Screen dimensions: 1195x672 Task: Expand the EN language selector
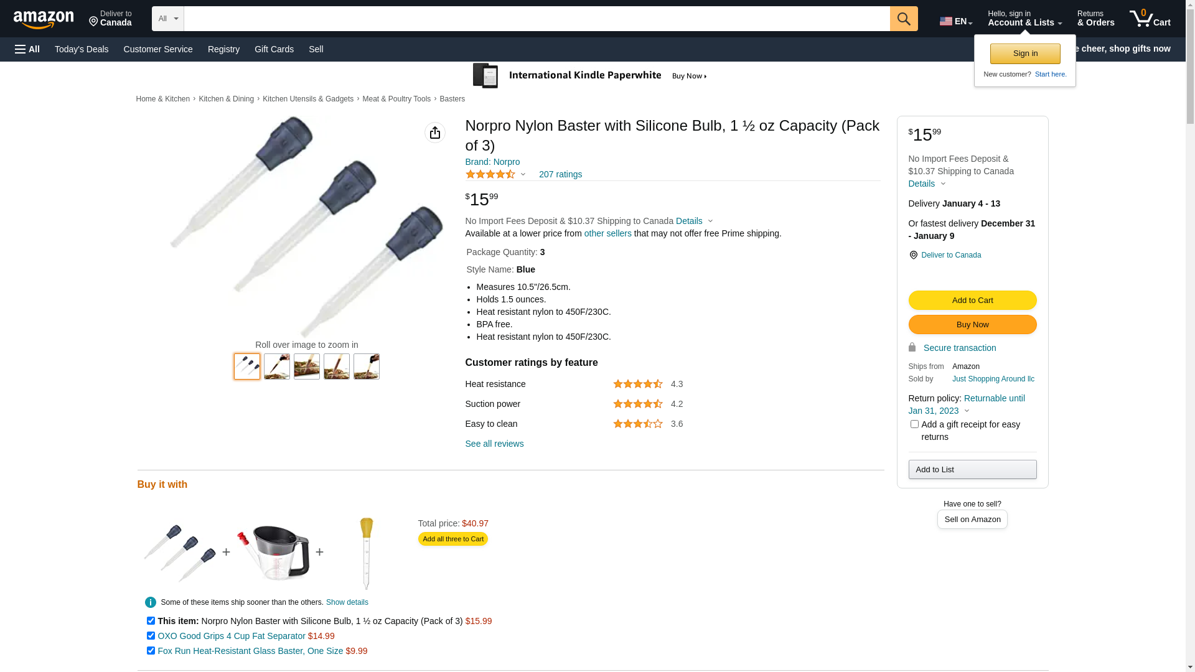(x=956, y=21)
